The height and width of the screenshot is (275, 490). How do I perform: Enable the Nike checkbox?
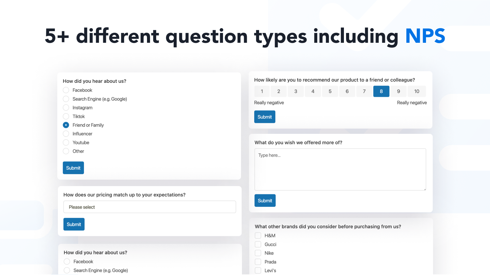(258, 253)
